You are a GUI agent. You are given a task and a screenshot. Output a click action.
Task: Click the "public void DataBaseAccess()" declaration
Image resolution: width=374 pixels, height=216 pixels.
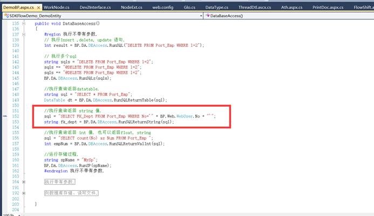[x=67, y=24]
